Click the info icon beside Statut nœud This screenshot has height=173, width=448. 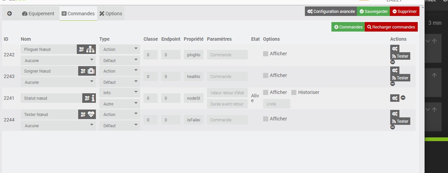(93, 98)
